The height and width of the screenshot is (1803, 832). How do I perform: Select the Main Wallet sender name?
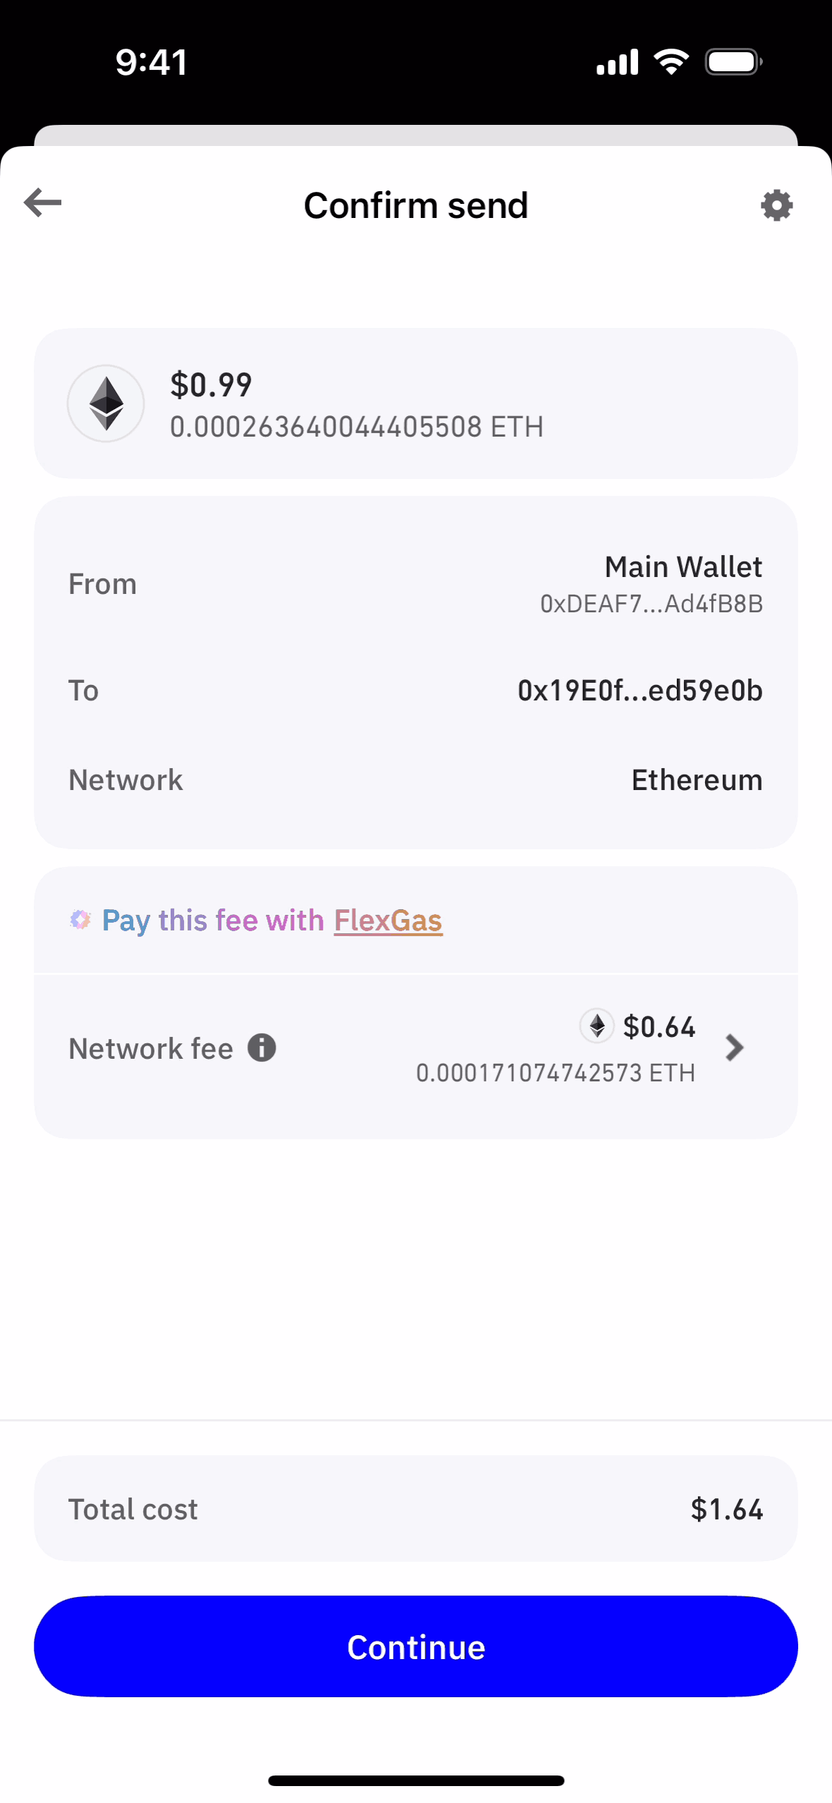pyautogui.click(x=683, y=567)
